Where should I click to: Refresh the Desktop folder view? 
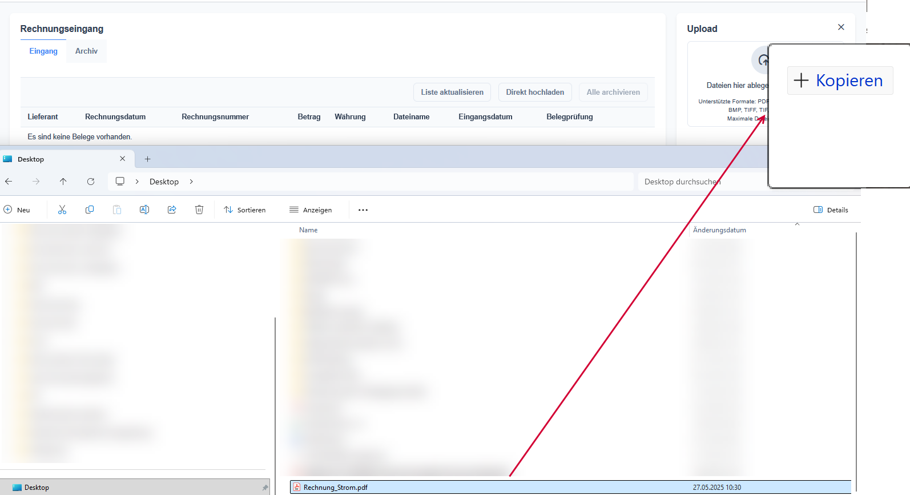pos(91,182)
